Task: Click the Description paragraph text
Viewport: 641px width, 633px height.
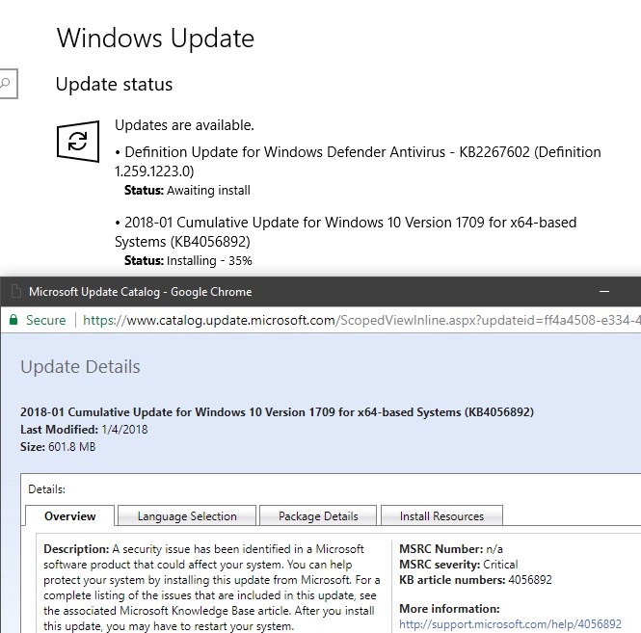Action: [x=212, y=587]
